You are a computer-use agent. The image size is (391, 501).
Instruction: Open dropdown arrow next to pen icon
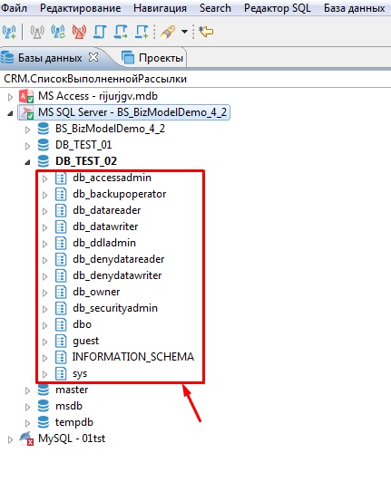[x=184, y=32]
